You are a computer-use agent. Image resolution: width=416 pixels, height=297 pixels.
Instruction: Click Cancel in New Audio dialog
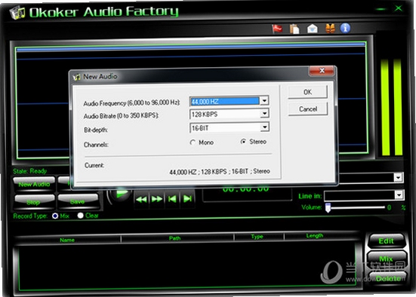click(308, 109)
